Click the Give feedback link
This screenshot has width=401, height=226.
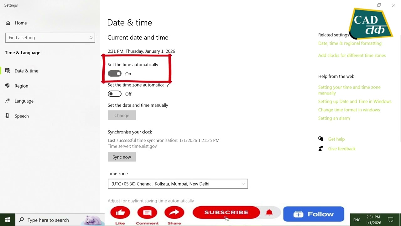pos(342,149)
